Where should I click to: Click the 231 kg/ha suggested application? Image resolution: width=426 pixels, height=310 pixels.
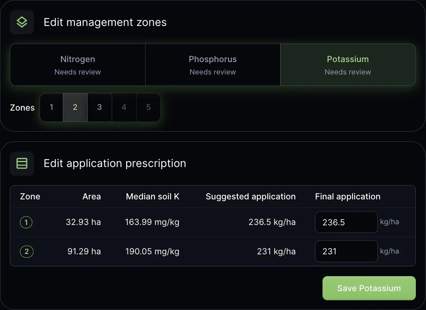point(276,251)
